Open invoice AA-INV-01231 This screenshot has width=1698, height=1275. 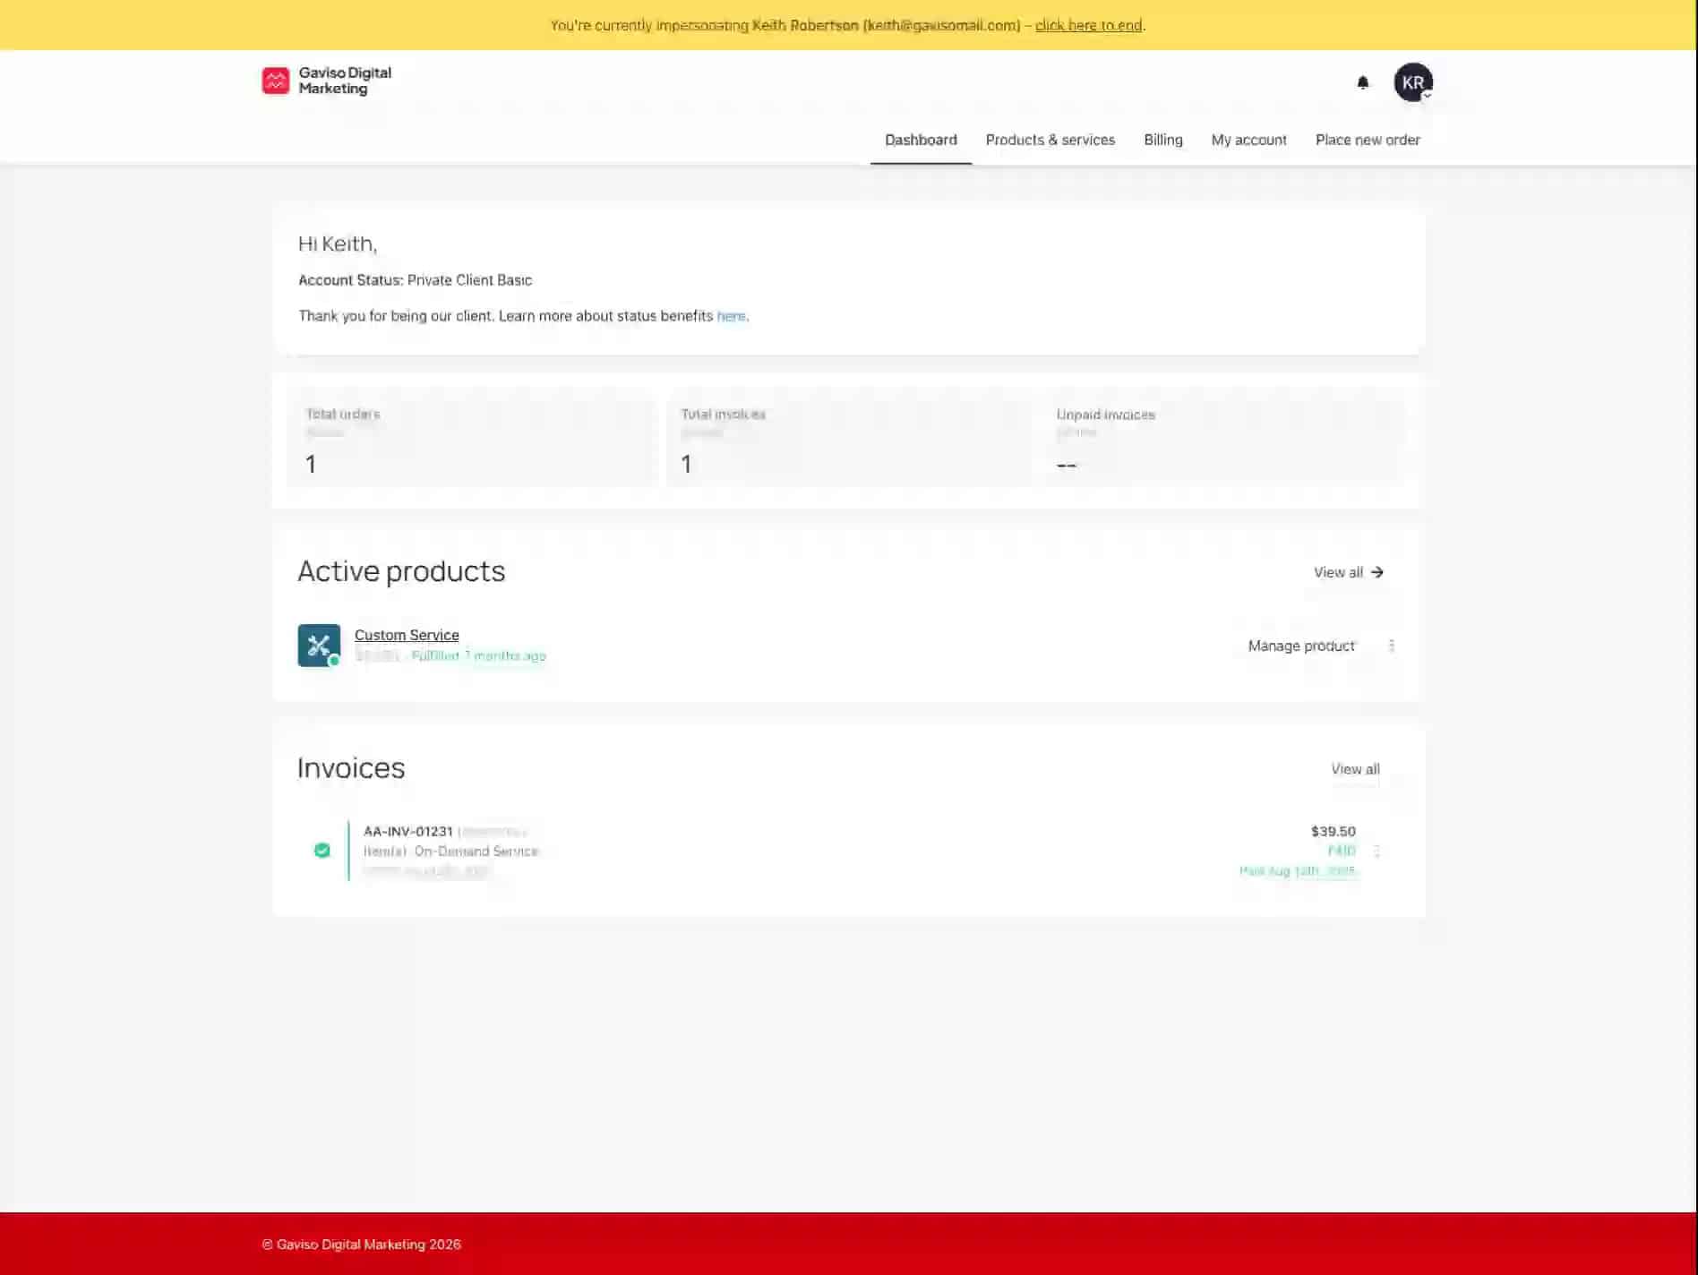point(408,831)
